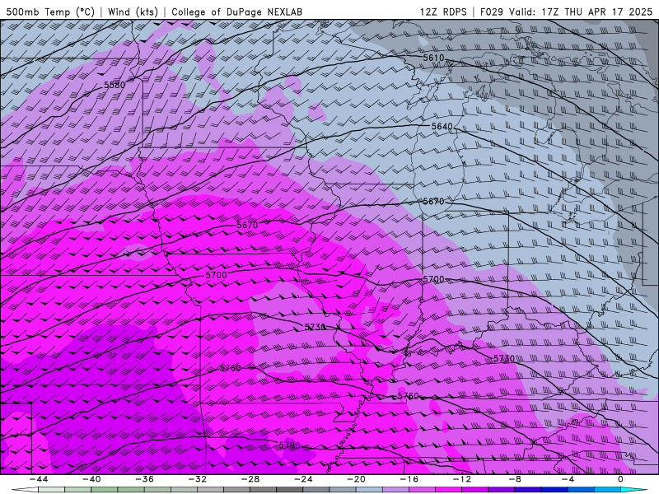Click the -40 value on the temperature scale
The image size is (659, 494).
pos(91,479)
